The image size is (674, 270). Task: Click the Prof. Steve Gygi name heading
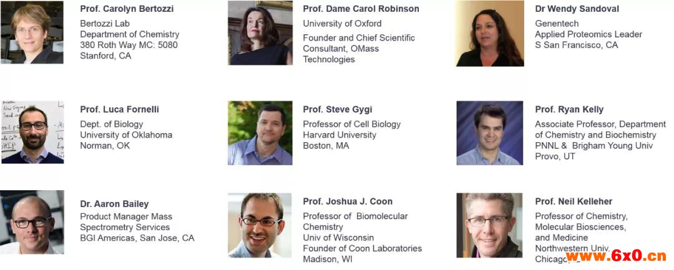(338, 110)
